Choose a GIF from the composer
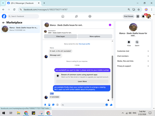Screen dimensions: 155x116 pos(57,105)
